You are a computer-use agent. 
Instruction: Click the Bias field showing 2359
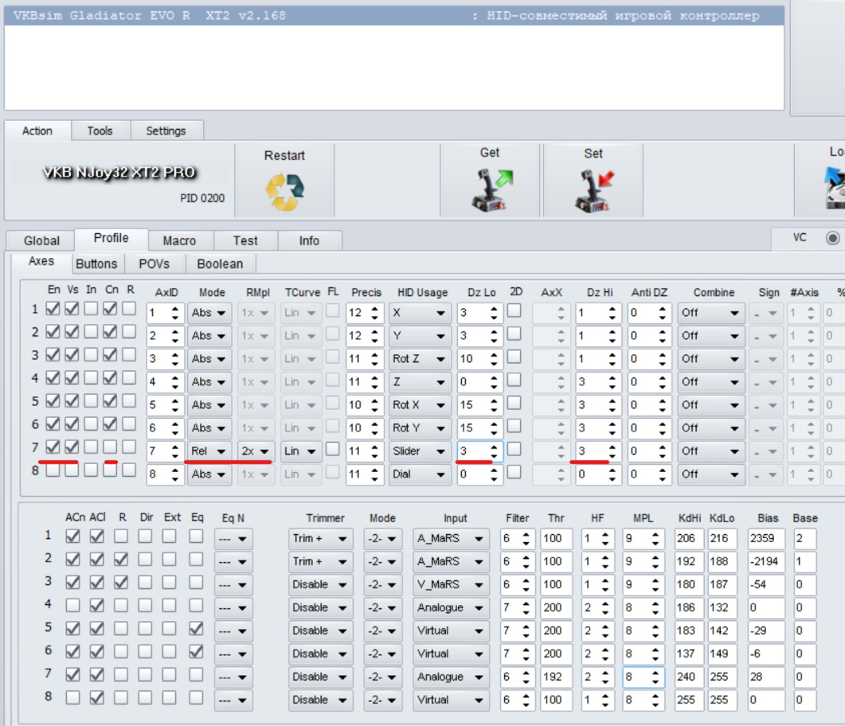[x=766, y=538]
